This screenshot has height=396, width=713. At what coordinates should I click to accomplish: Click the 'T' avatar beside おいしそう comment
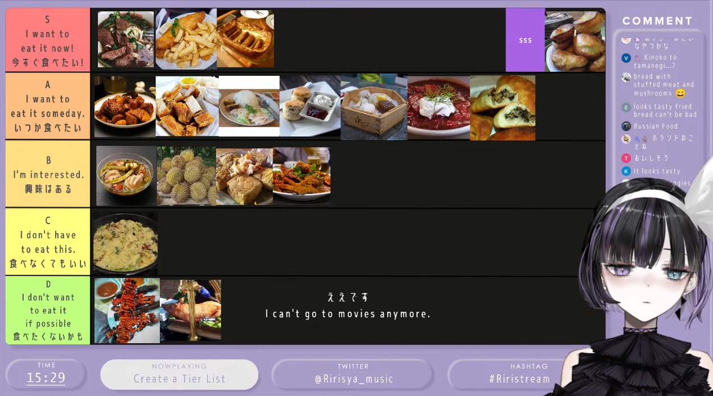click(626, 158)
